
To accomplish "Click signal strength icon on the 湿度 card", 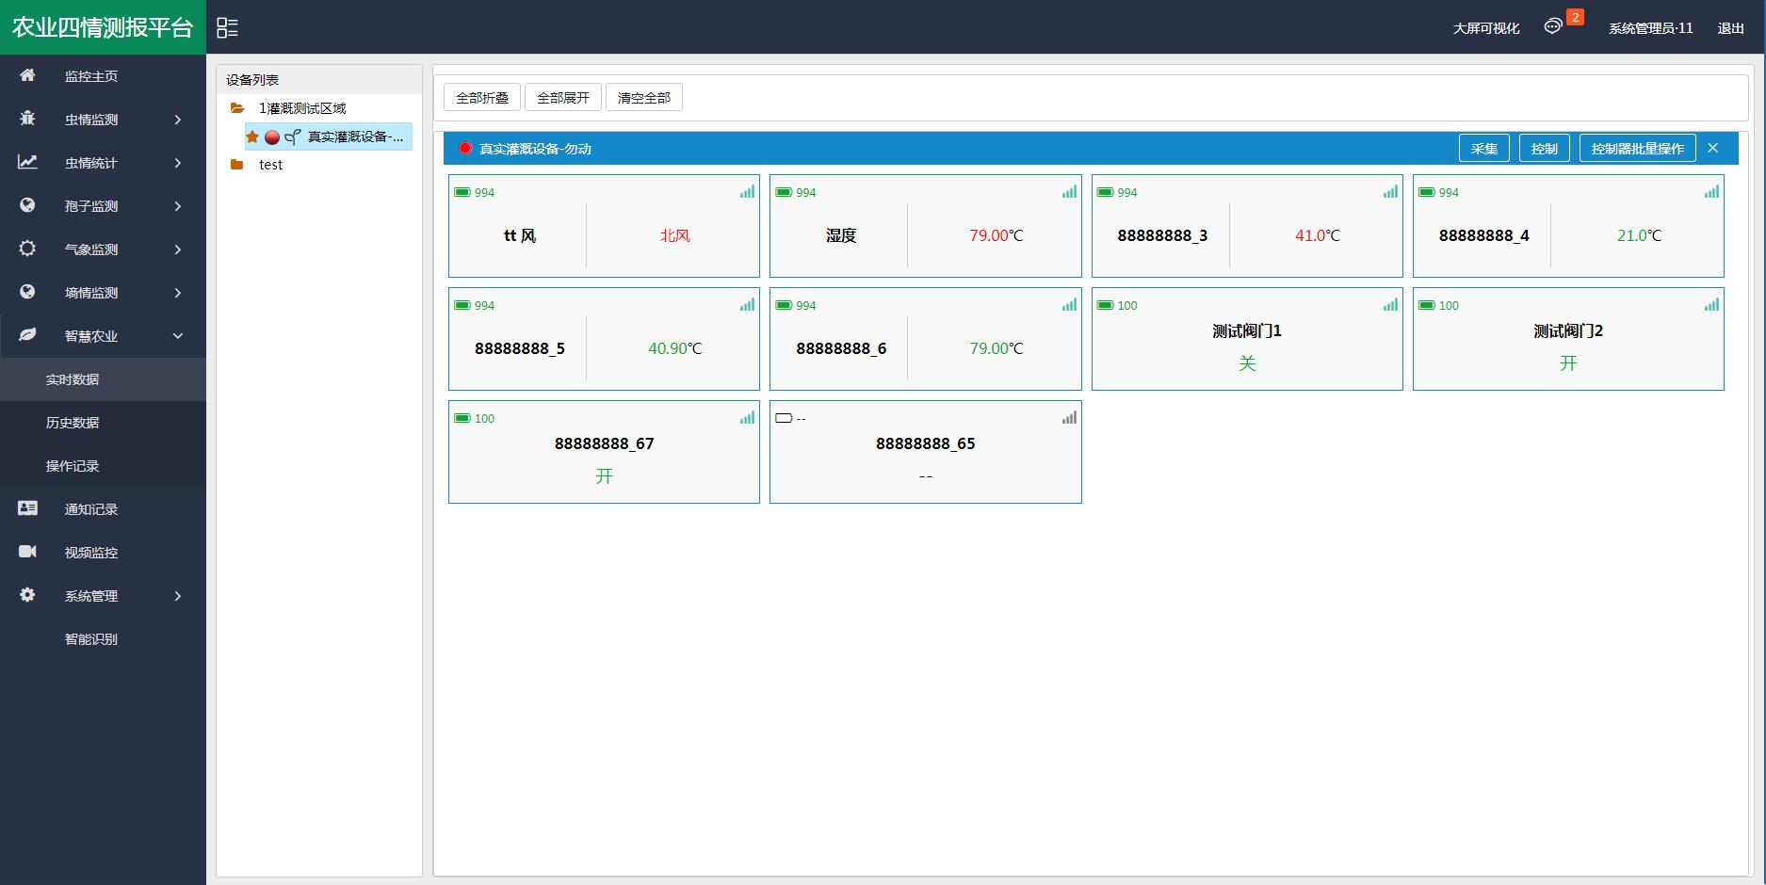I will pyautogui.click(x=1069, y=192).
